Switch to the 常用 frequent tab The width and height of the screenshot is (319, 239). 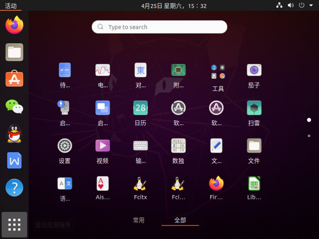click(x=139, y=220)
